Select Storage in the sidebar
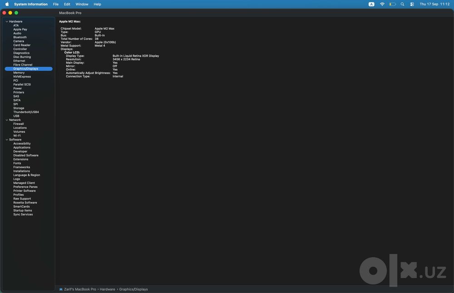Screen dimensions: 454x293 pos(19,108)
